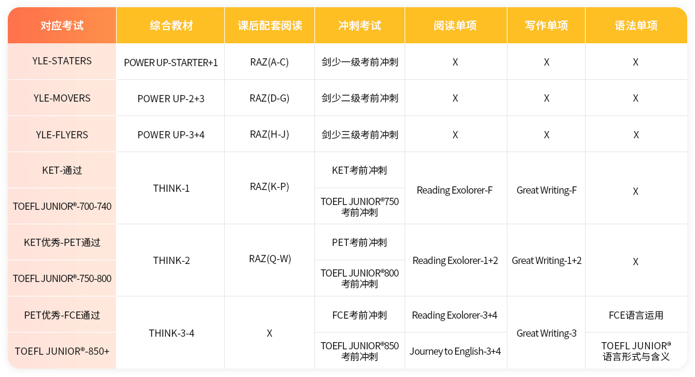The image size is (695, 377).
Task: Click the KET优秀-PET通过 cell
Action: pos(62,242)
